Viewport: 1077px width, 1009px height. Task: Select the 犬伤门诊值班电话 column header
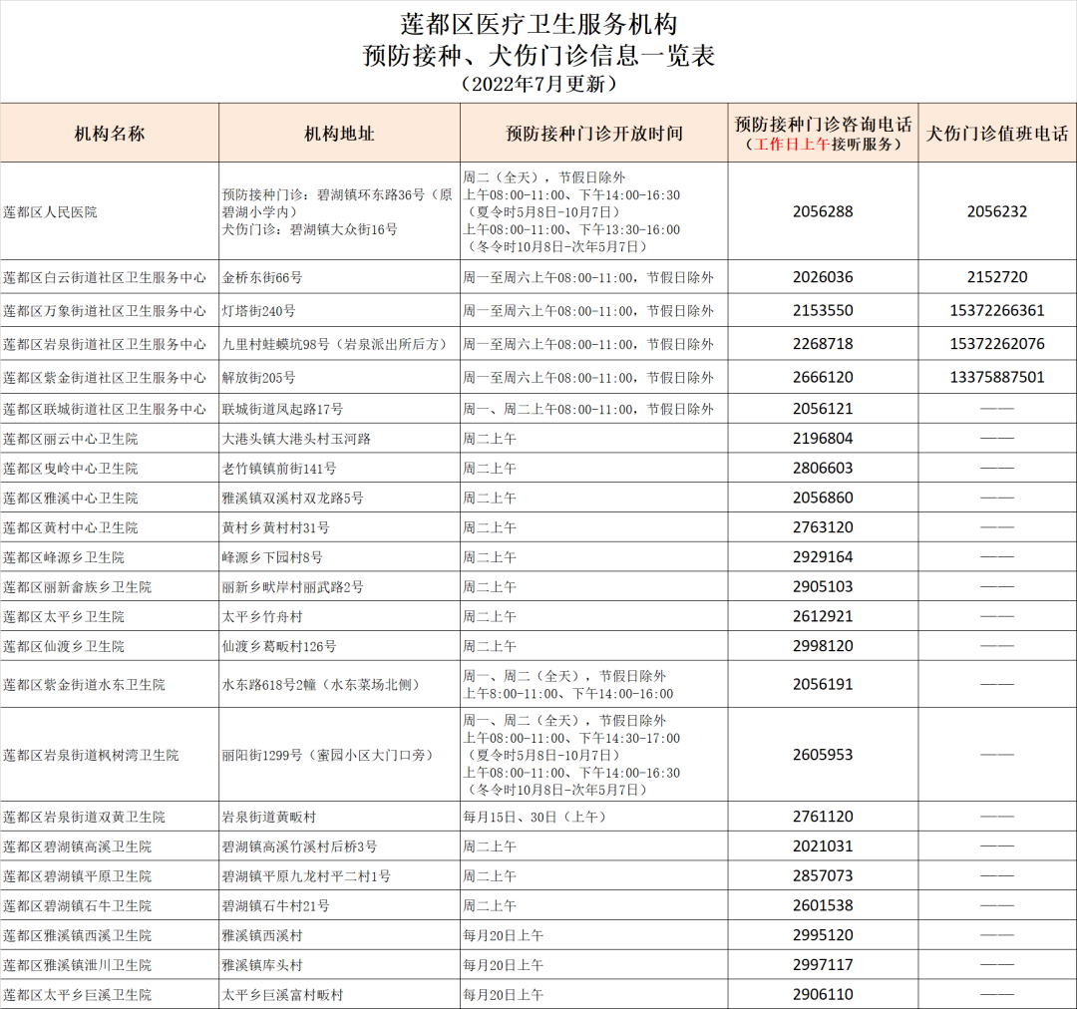[x=996, y=134]
